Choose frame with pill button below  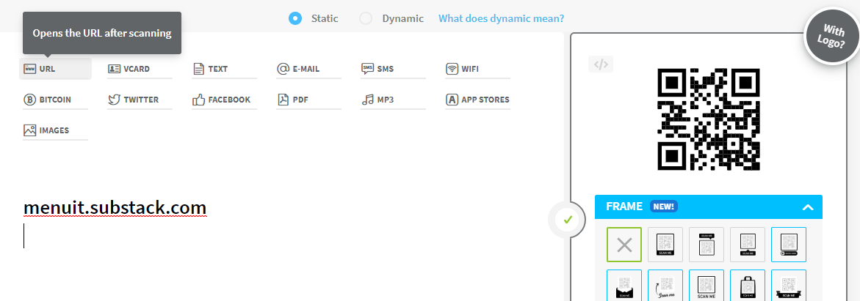pos(789,245)
